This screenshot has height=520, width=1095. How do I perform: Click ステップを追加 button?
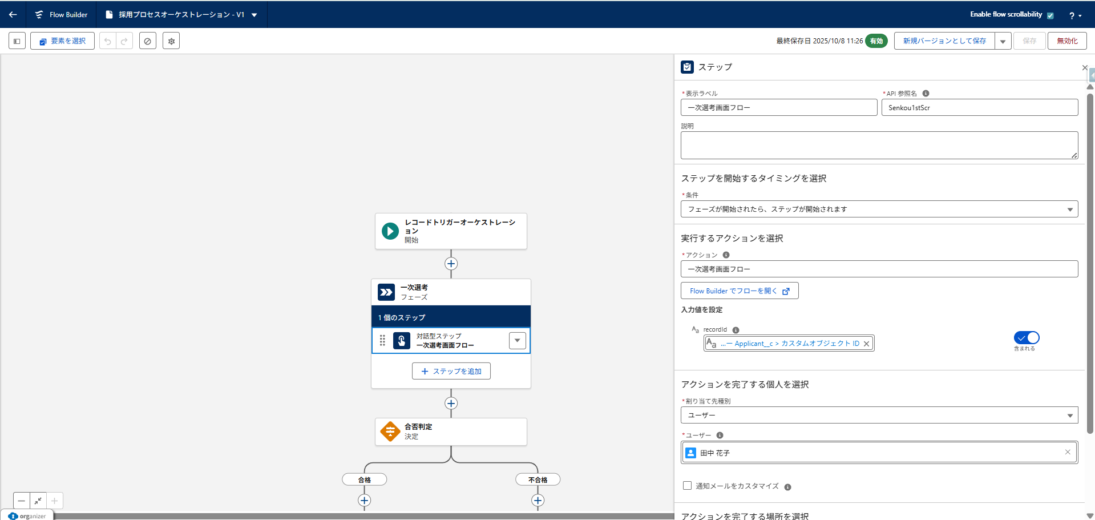tap(451, 371)
